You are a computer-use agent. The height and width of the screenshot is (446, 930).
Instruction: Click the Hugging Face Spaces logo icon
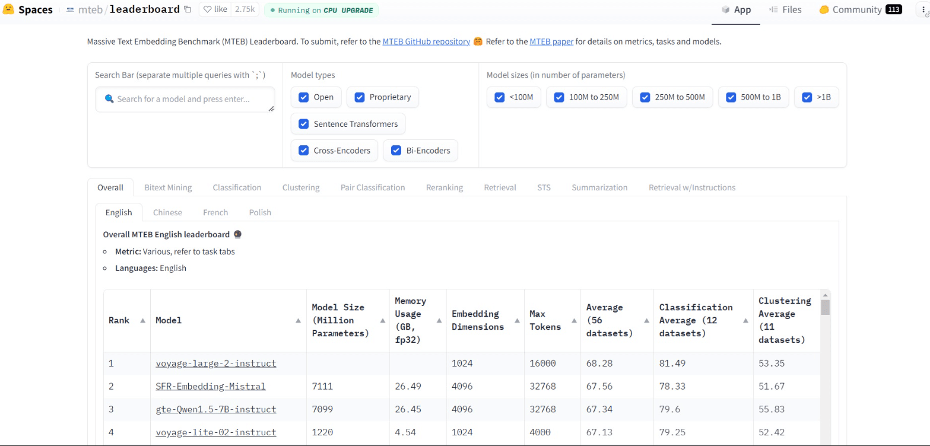(9, 9)
